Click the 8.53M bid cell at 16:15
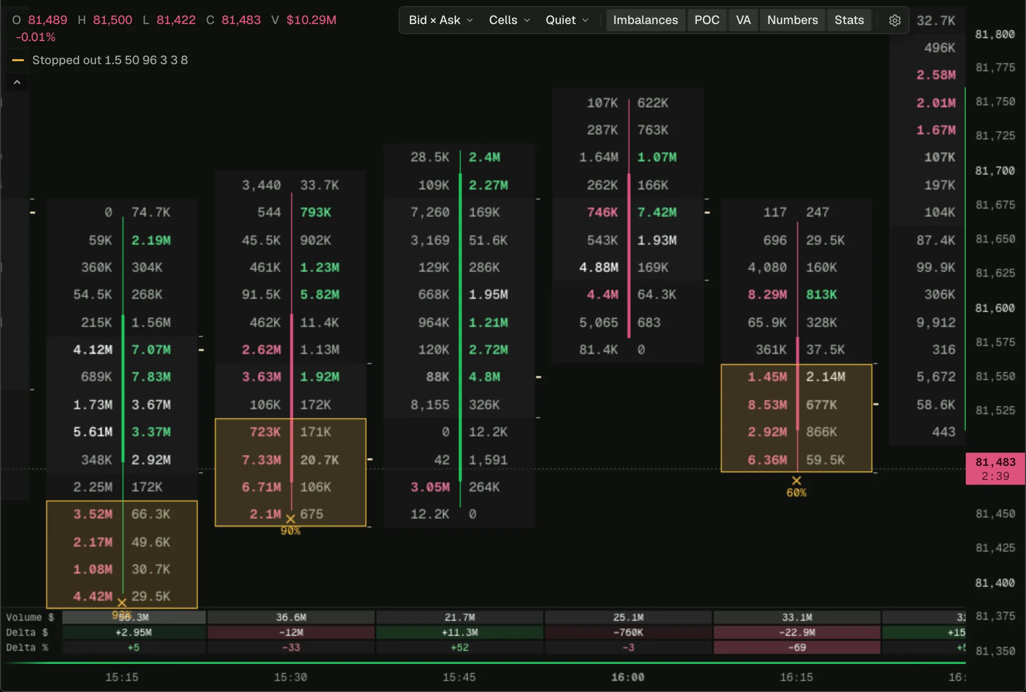Screen dimensions: 1026x692 point(767,405)
